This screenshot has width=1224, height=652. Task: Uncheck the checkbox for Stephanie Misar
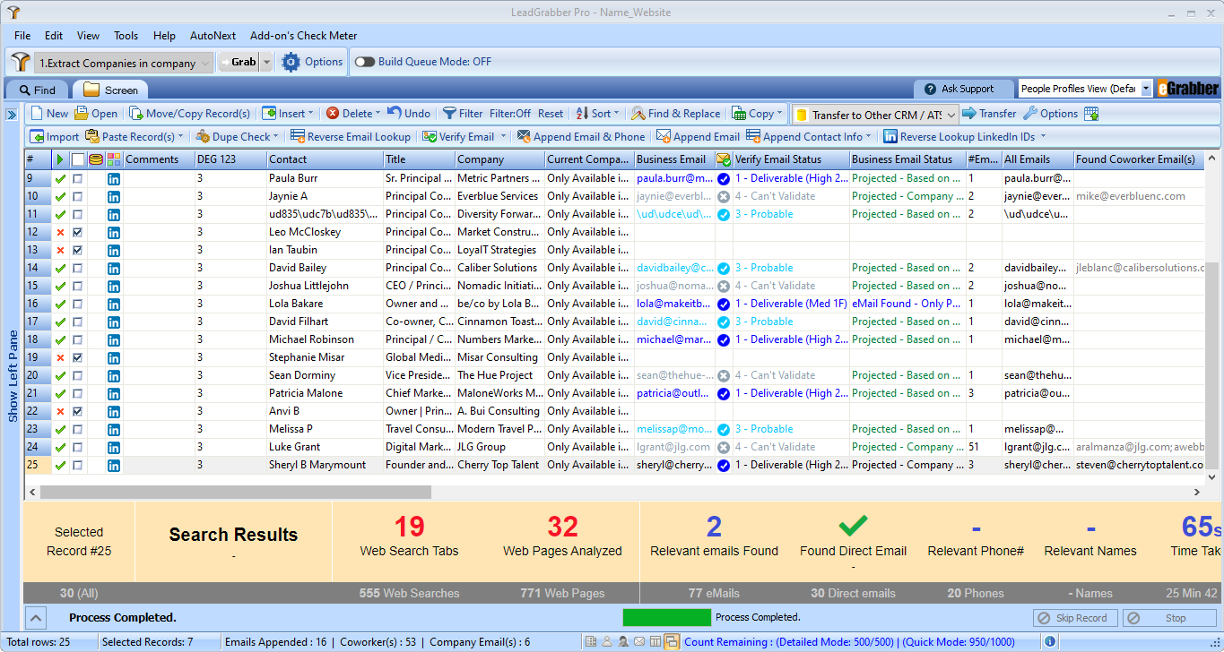[x=78, y=357]
